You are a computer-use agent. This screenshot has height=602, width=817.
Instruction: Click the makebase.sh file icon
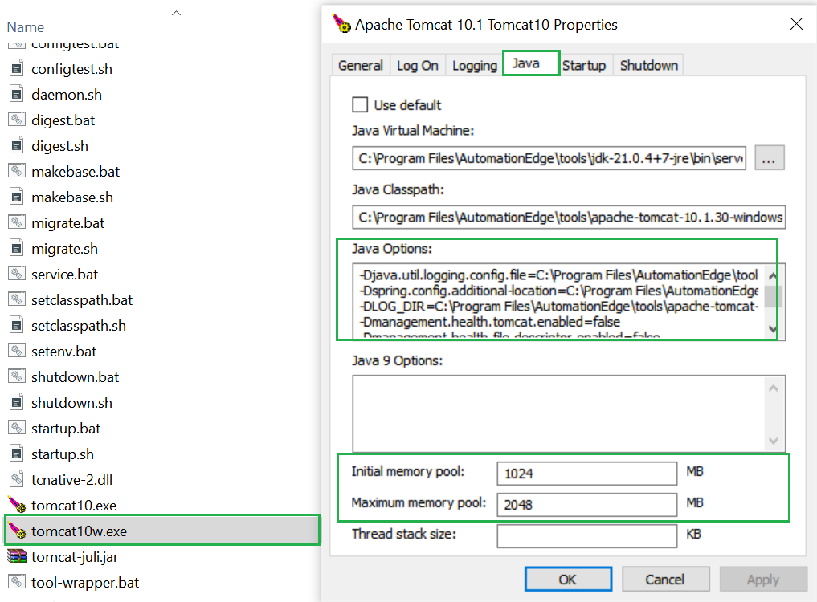click(x=17, y=197)
